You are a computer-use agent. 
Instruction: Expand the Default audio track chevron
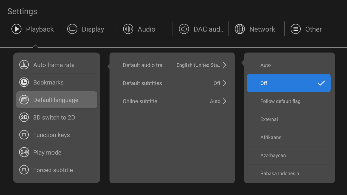click(x=224, y=65)
